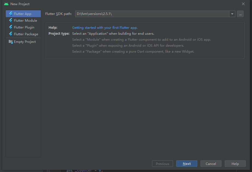Select Flutter Module project type
252x172 pixels.
coord(23,20)
